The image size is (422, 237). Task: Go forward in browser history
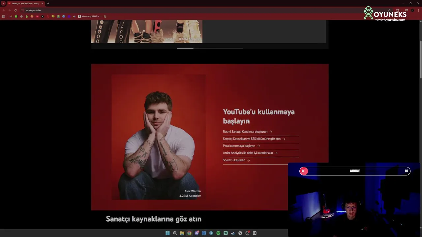[10, 10]
